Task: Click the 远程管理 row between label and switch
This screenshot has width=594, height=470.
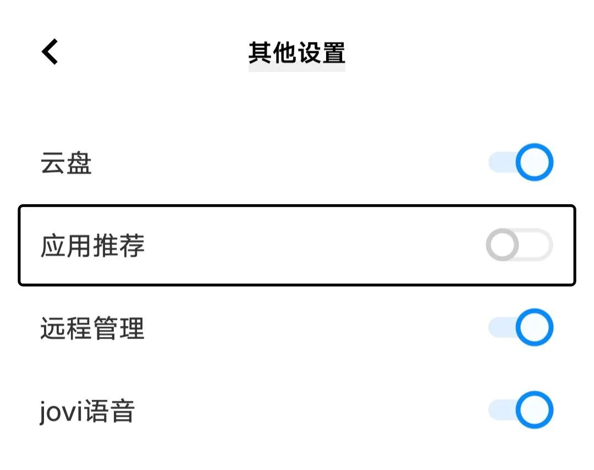Action: (x=313, y=328)
